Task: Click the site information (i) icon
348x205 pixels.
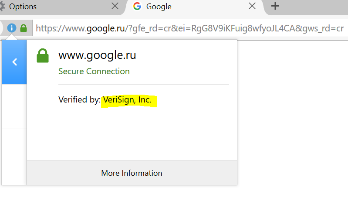Action: 11,28
